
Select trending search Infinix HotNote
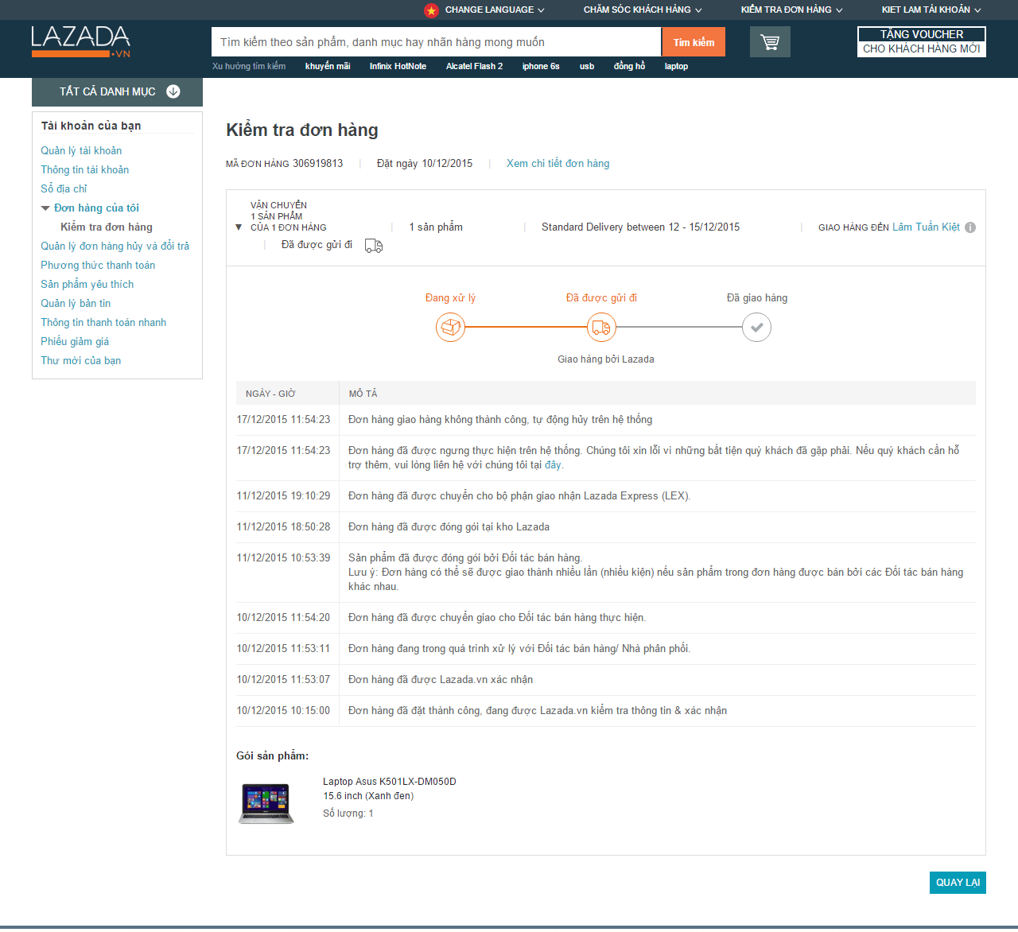pos(398,66)
